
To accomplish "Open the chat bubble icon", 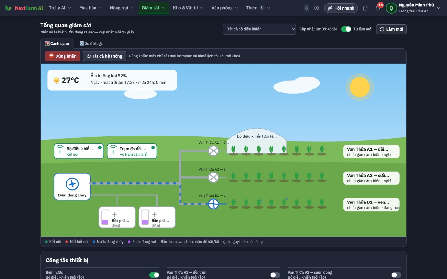I will tap(365, 8).
